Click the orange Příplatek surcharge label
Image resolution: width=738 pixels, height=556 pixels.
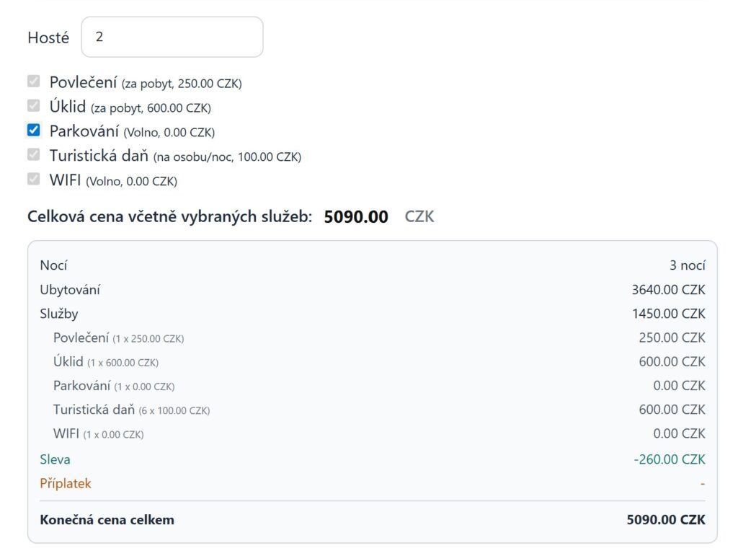click(66, 483)
